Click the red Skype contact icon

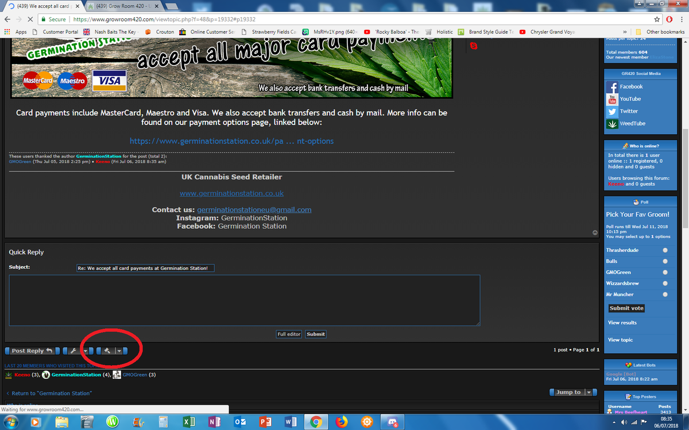tap(474, 46)
